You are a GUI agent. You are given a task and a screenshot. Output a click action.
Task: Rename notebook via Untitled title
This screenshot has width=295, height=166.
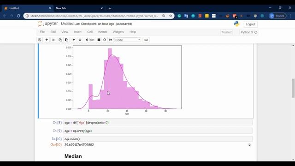pos(67,24)
